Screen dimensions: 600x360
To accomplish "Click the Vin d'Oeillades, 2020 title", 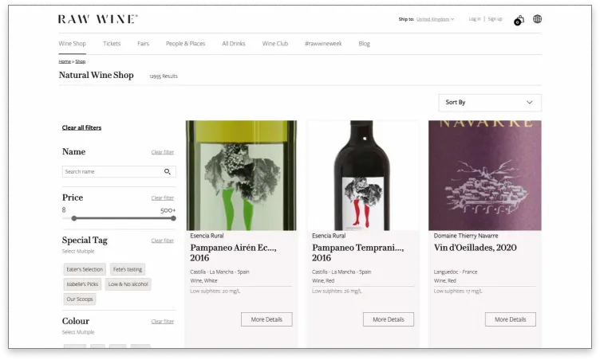I will tap(476, 248).
